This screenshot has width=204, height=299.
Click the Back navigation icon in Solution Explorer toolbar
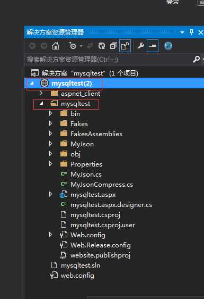pyautogui.click(x=32, y=46)
